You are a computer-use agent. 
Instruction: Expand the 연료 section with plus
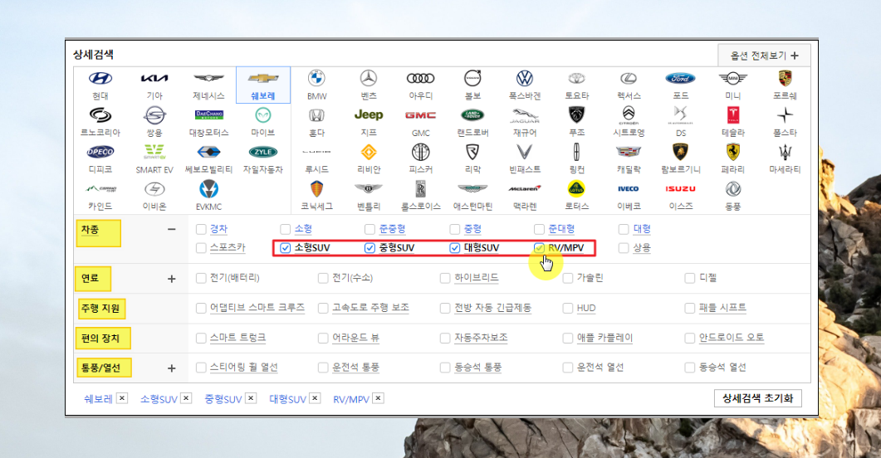click(171, 279)
